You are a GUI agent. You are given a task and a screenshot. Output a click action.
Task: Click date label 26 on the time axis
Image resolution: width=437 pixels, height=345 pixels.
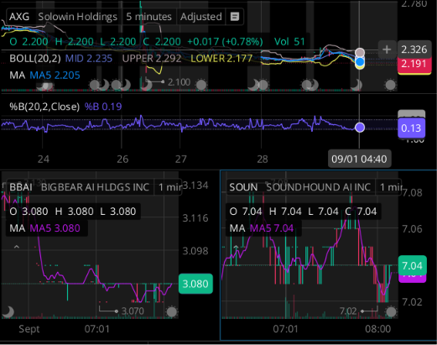point(122,159)
